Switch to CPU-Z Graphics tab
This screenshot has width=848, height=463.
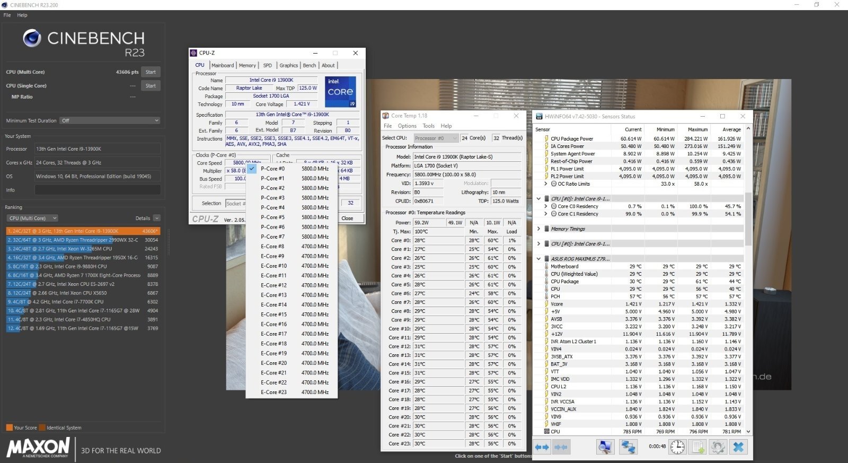tap(288, 65)
